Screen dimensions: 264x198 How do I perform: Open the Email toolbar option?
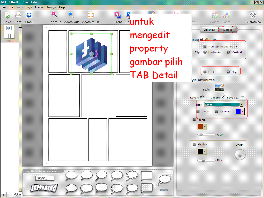(x=29, y=15)
